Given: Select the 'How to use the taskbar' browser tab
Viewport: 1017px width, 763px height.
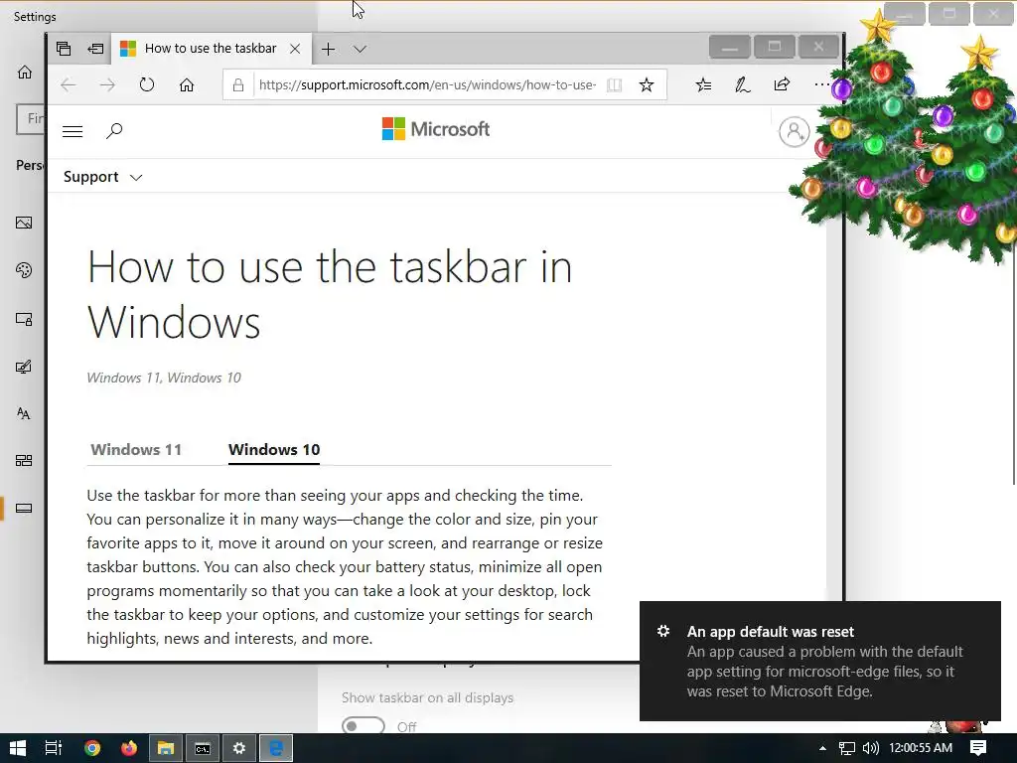Looking at the screenshot, I should [x=211, y=49].
